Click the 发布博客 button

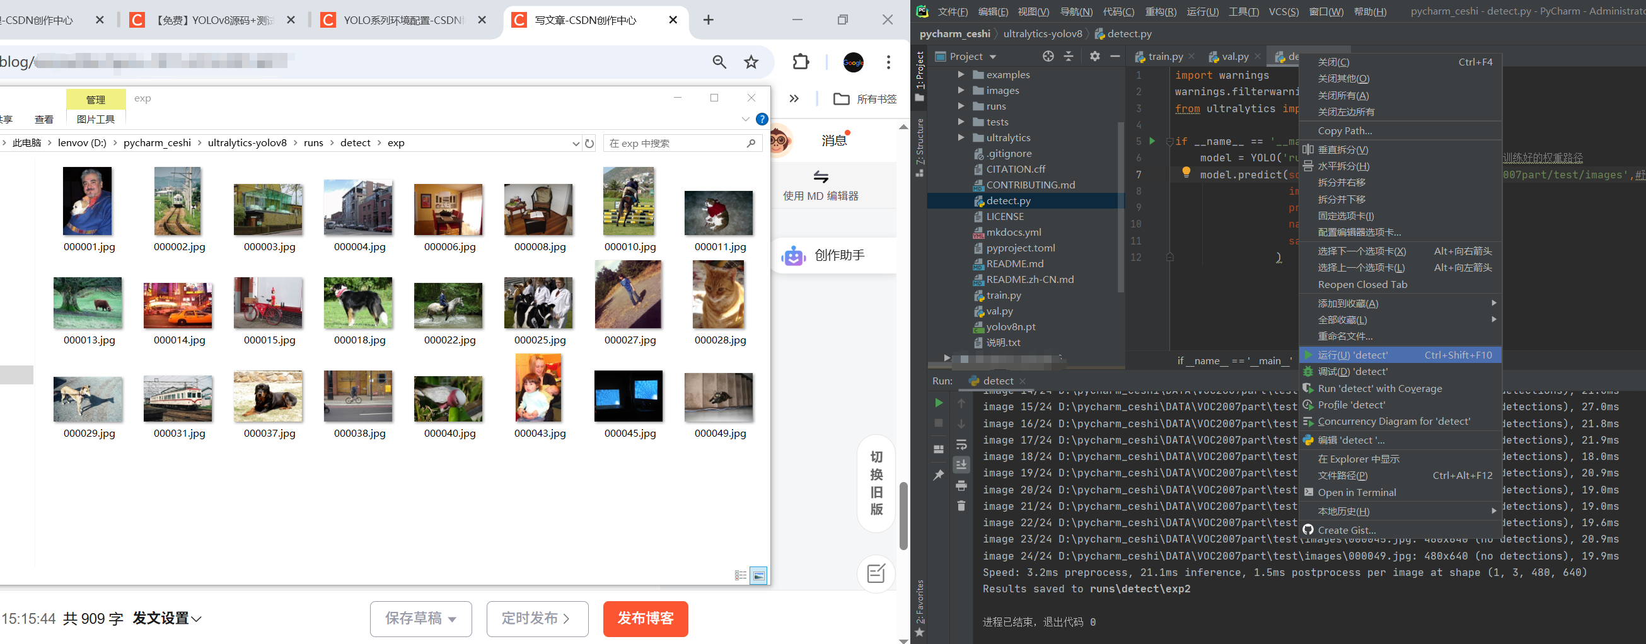(x=645, y=618)
